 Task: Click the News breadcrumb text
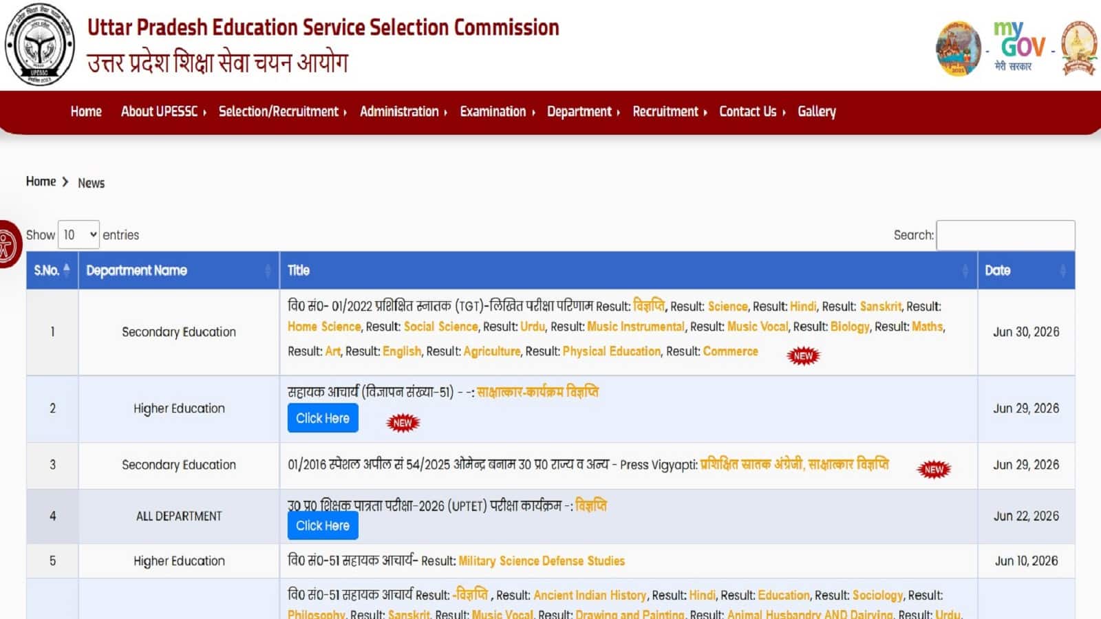click(92, 183)
